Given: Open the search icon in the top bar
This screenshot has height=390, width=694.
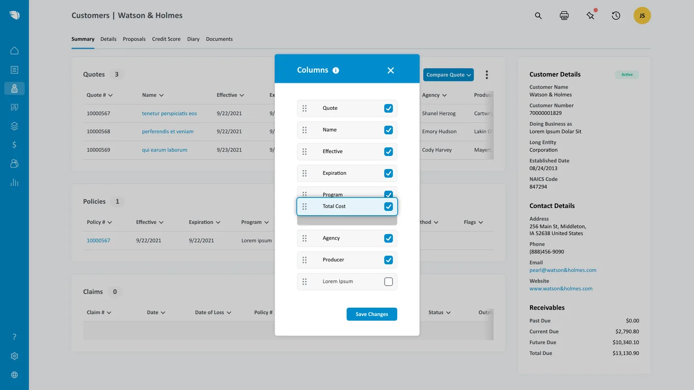Looking at the screenshot, I should [x=538, y=15].
